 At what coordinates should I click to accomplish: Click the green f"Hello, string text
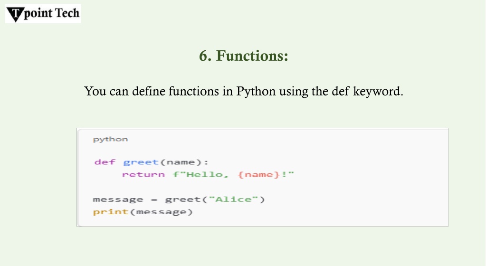click(x=200, y=174)
